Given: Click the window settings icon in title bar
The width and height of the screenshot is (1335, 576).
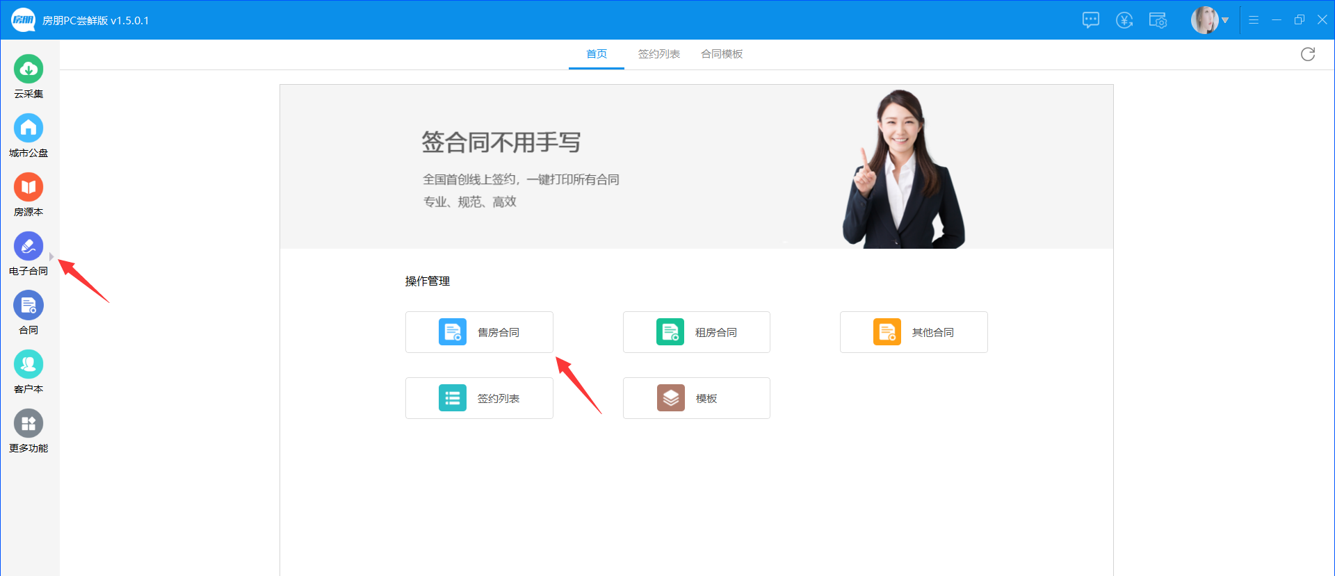Looking at the screenshot, I should click(1158, 20).
